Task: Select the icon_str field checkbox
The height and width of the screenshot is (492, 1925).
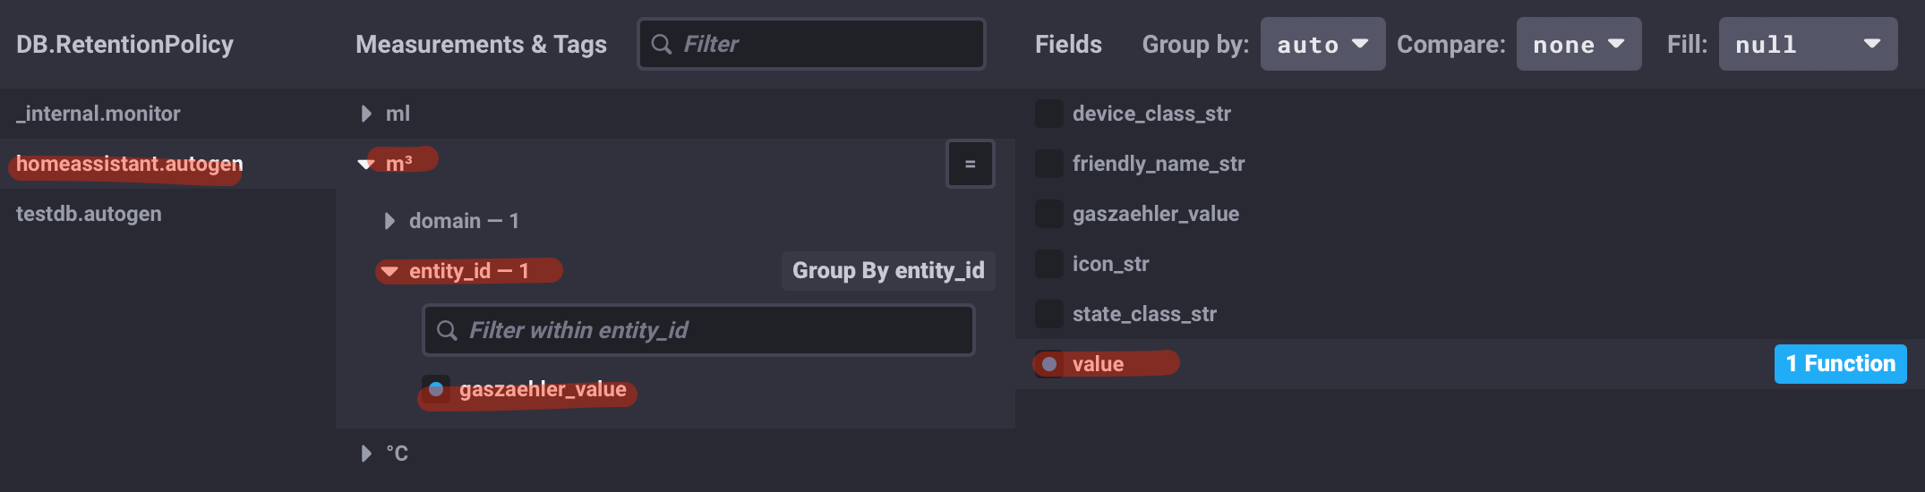Action: [x=1049, y=264]
